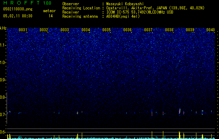Screen dimensions: 219x139
Task: Click the 0036 time marker
Action: (x=127, y=30)
